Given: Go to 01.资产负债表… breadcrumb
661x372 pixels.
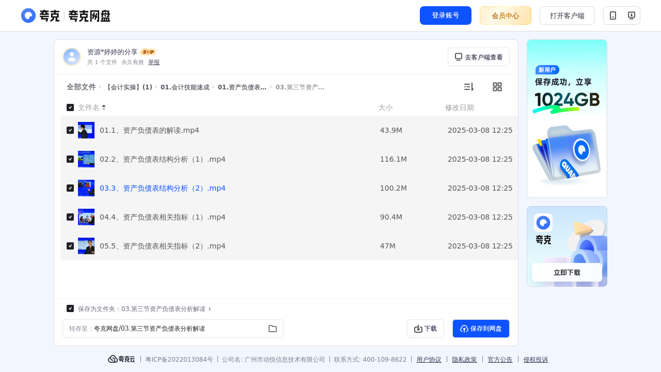Looking at the screenshot, I should tap(242, 87).
